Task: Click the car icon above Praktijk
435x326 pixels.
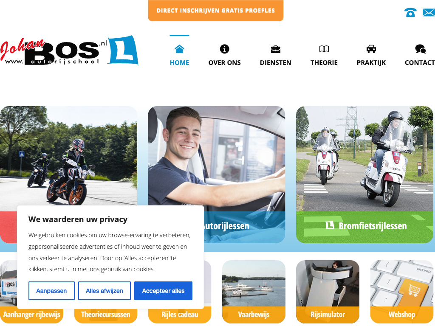Action: click(371, 49)
